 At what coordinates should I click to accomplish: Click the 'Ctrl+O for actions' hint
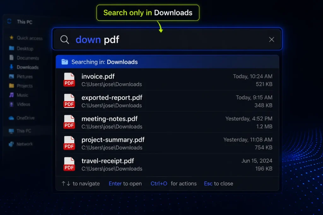pyautogui.click(x=173, y=184)
